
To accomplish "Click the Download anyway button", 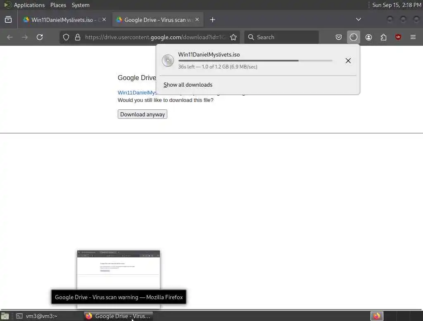I will click(x=143, y=114).
